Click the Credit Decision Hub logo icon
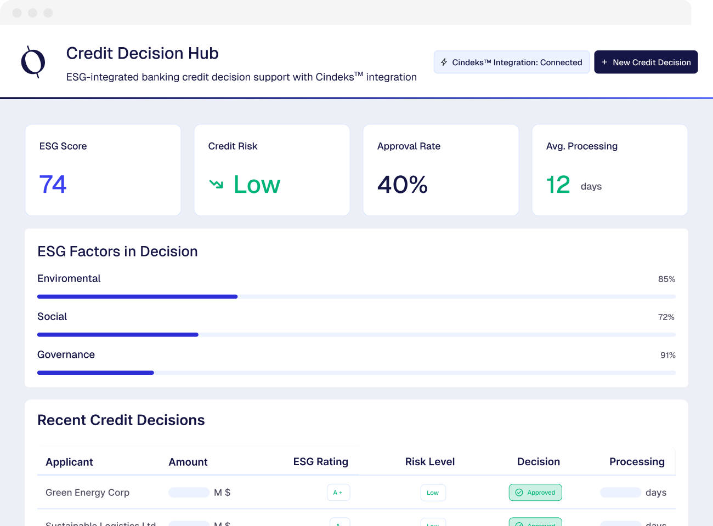Screen dimensions: 713x526 (x=33, y=62)
